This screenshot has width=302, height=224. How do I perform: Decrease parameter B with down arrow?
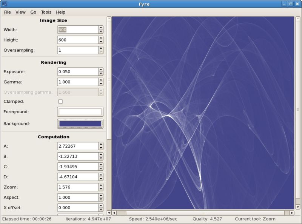coord(101,158)
